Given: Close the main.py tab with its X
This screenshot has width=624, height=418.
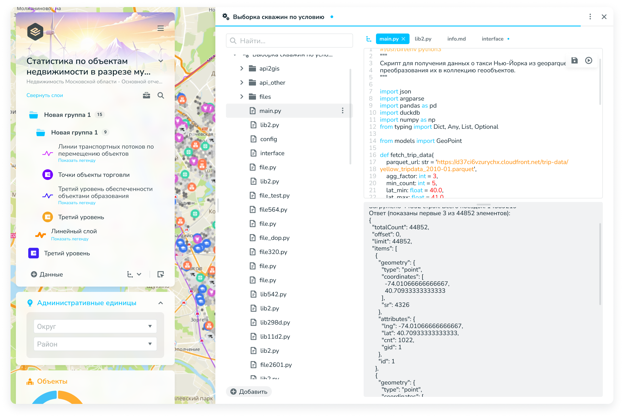Looking at the screenshot, I should (x=403, y=39).
